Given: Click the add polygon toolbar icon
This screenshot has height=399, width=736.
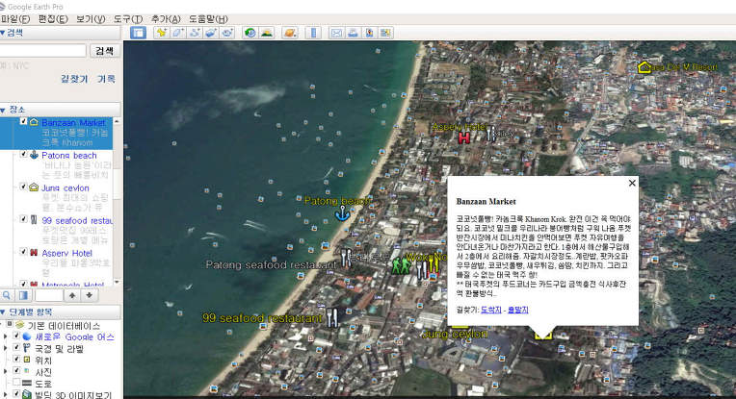Looking at the screenshot, I should click(x=177, y=33).
